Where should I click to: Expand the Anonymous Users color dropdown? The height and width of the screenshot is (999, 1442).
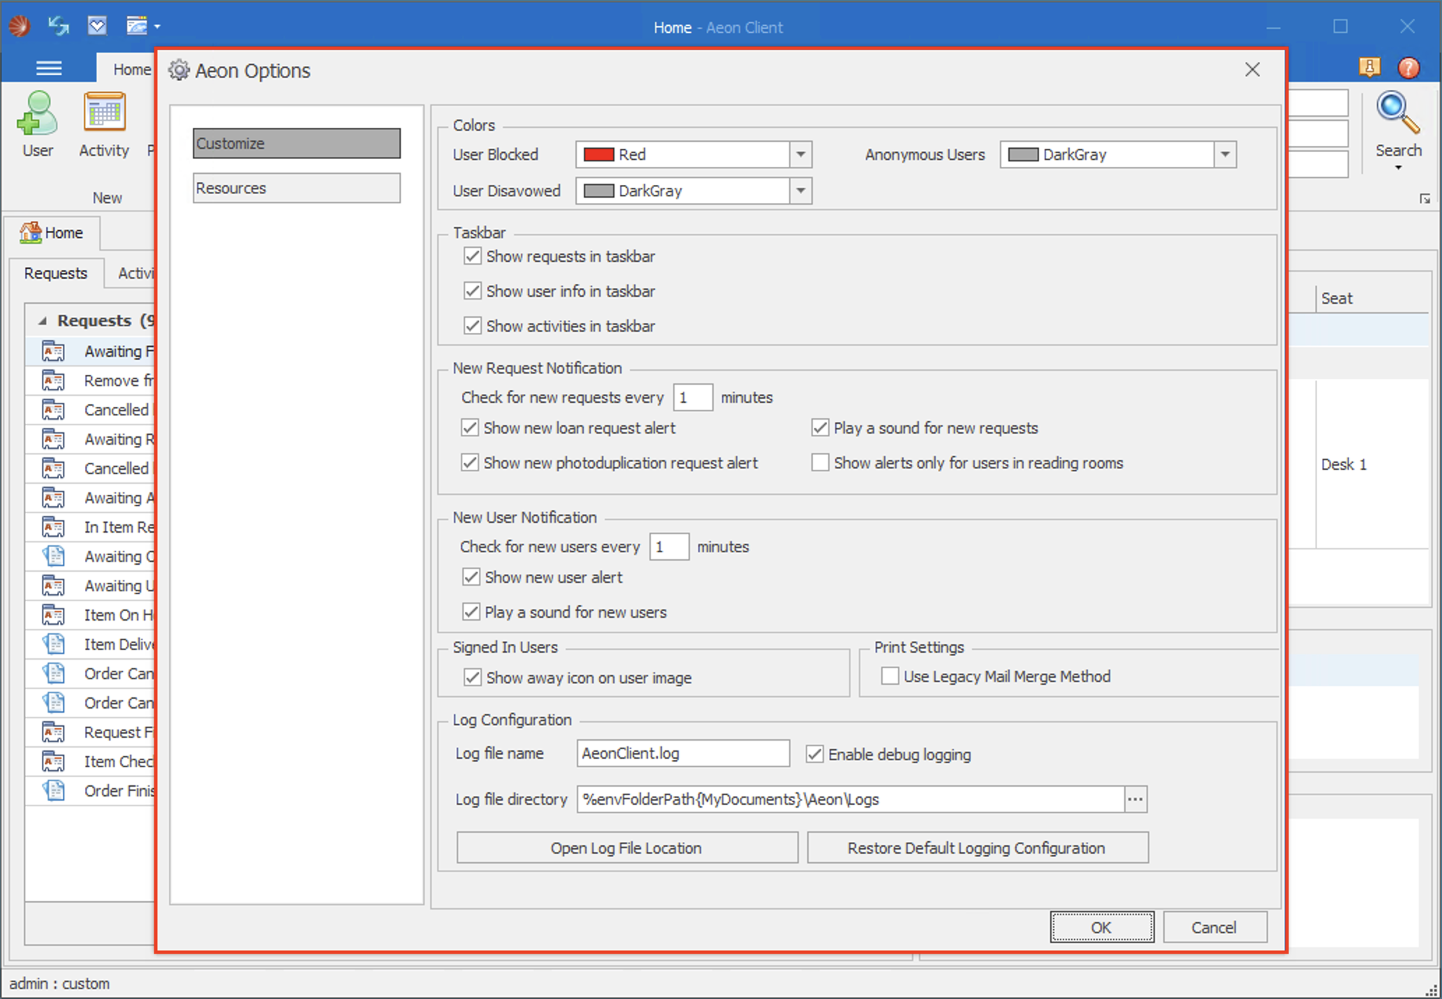pyautogui.click(x=1225, y=154)
